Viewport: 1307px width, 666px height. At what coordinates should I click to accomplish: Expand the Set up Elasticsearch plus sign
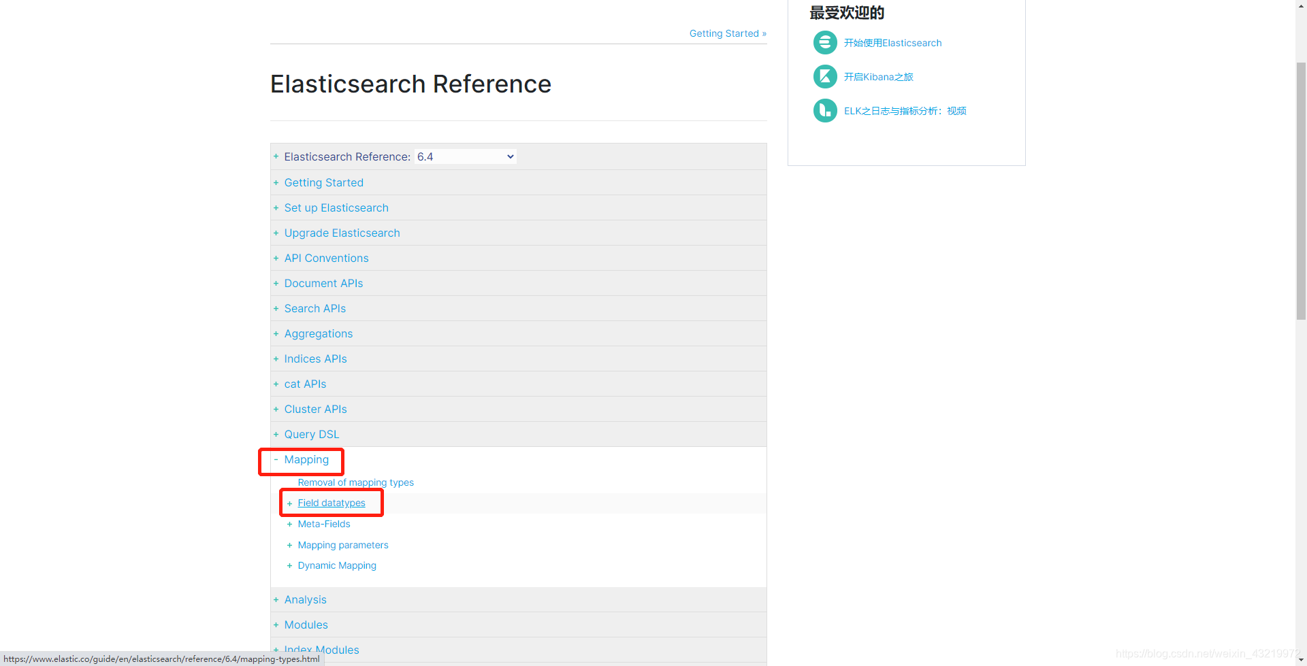pyautogui.click(x=276, y=207)
